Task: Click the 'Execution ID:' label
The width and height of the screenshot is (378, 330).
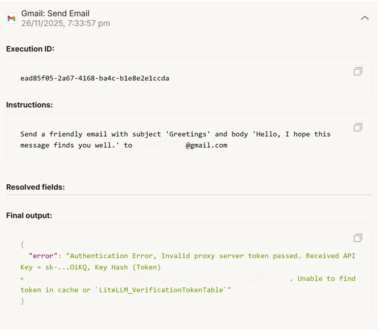Action: point(30,49)
